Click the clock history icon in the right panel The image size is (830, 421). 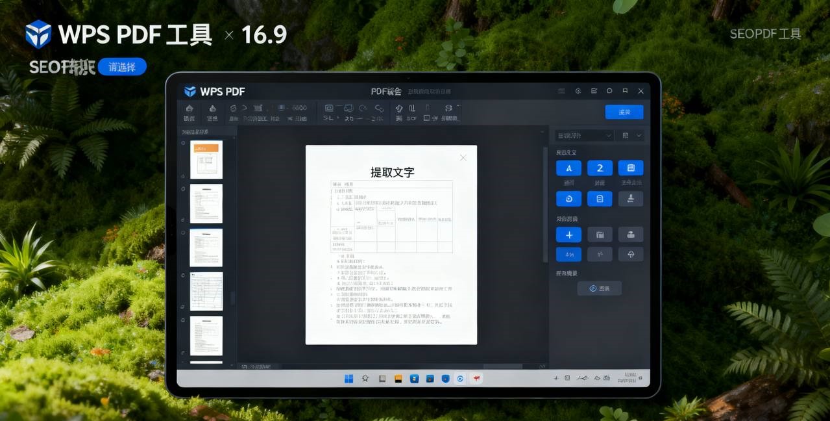(x=568, y=198)
